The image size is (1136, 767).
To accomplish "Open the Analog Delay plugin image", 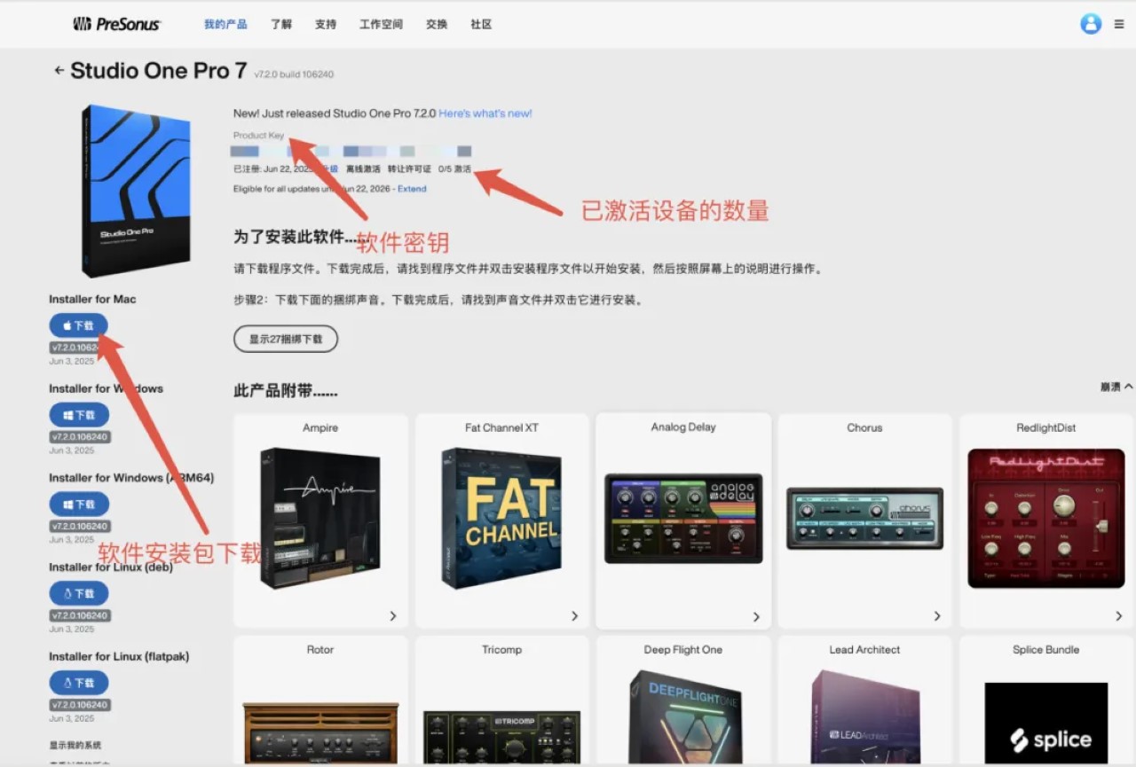I will click(683, 519).
